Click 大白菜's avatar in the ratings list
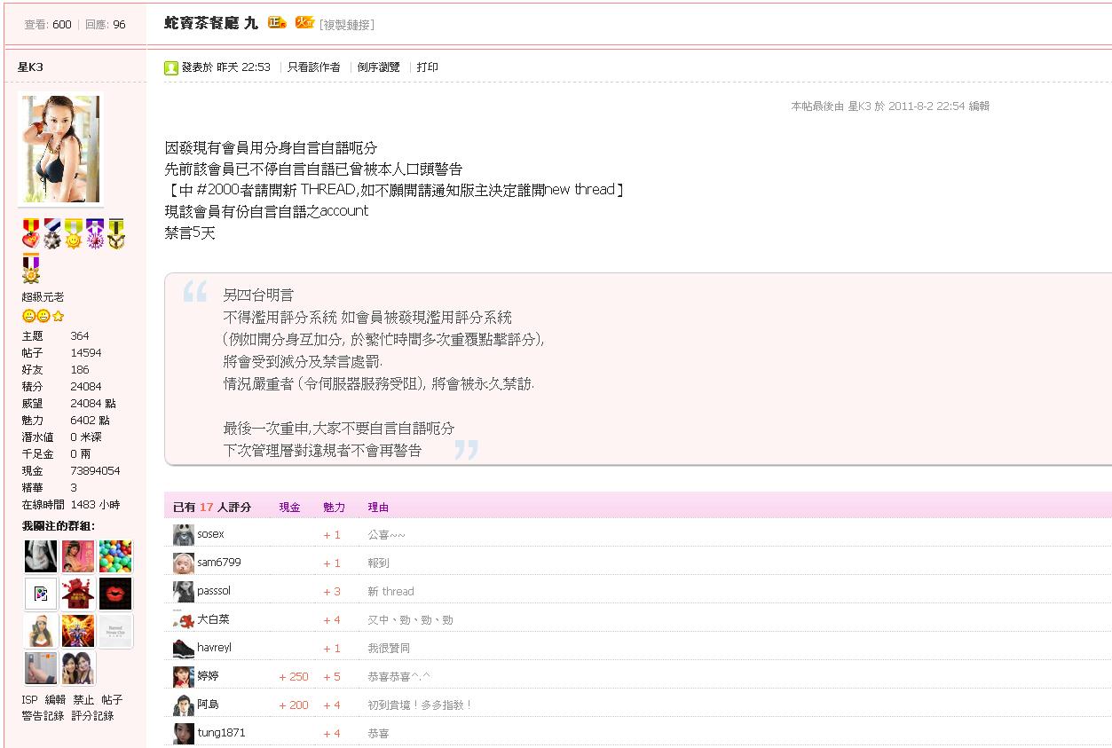 184,620
